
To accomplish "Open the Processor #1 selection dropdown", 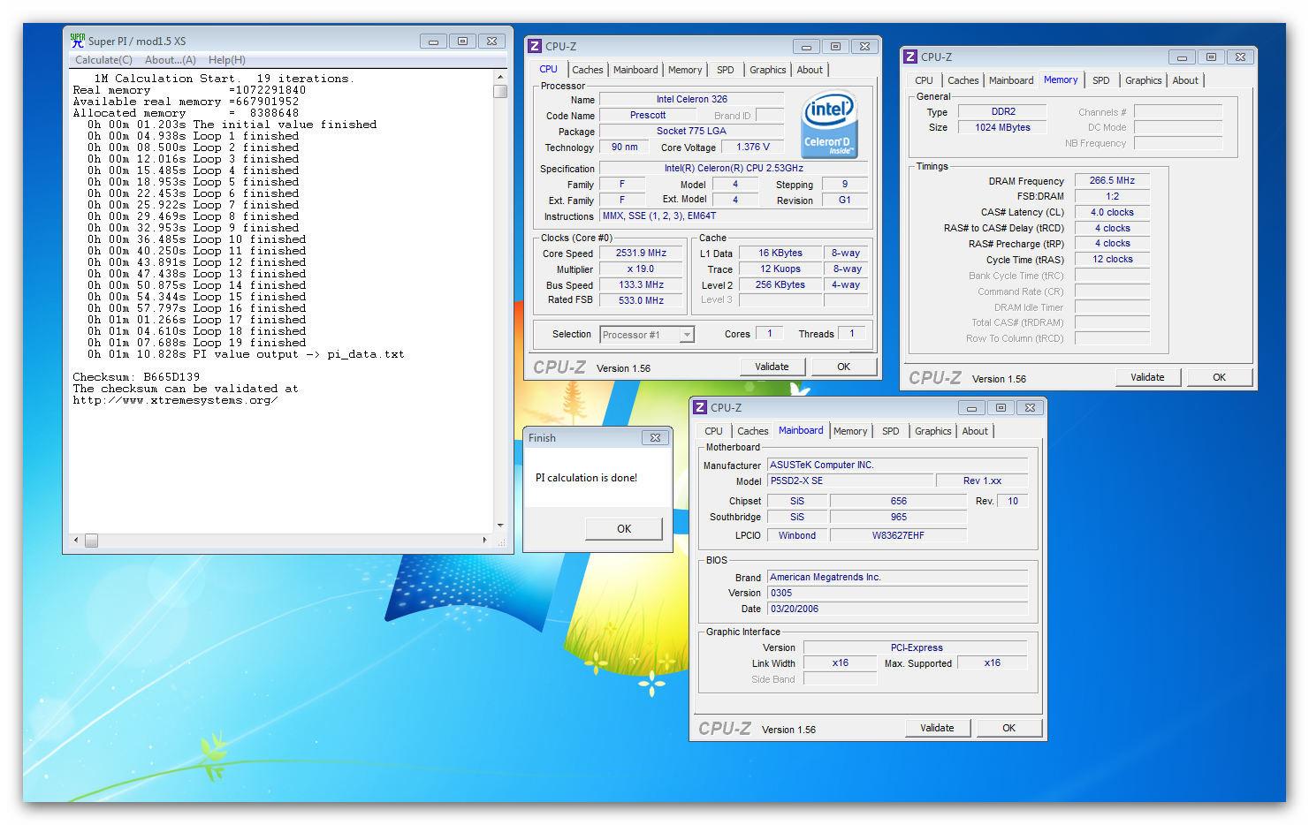I will (687, 335).
